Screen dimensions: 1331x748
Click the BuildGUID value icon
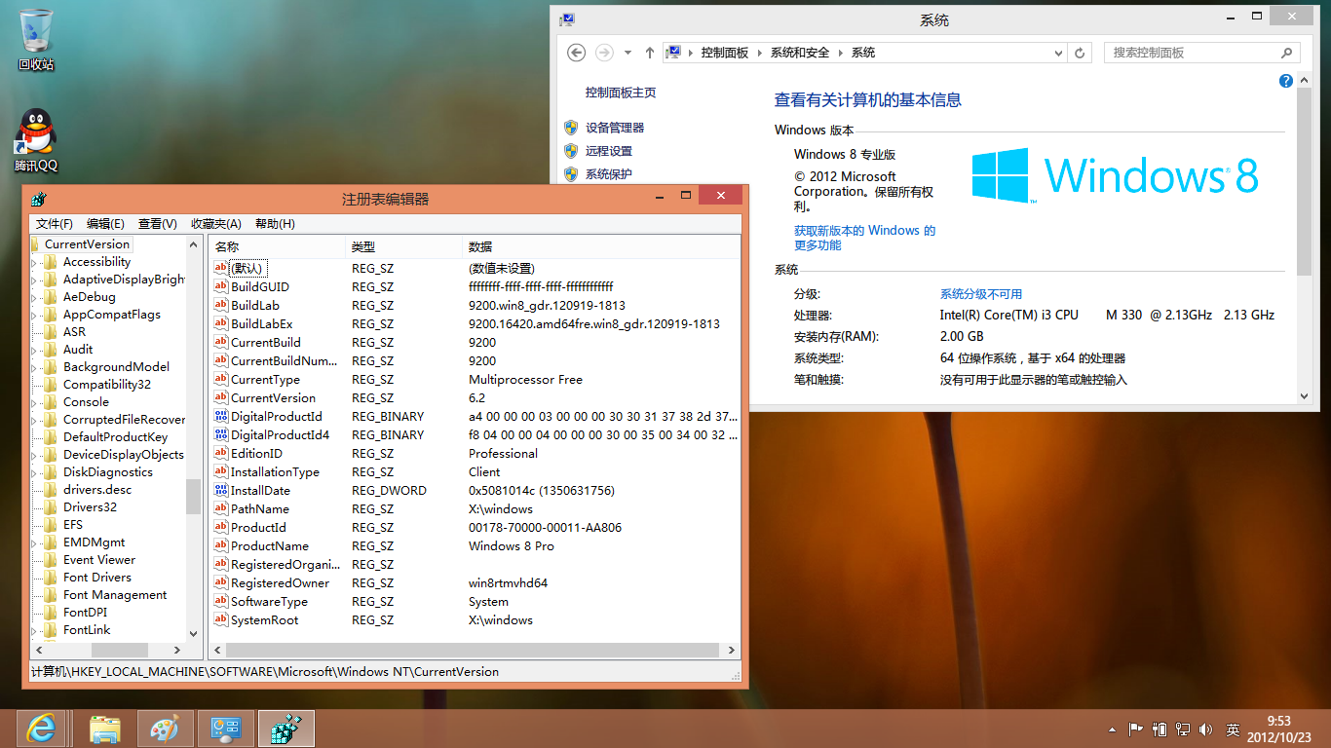[220, 286]
